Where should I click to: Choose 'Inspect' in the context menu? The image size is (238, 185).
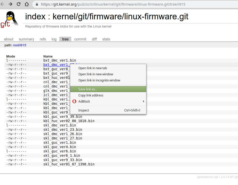pyautogui.click(x=84, y=110)
